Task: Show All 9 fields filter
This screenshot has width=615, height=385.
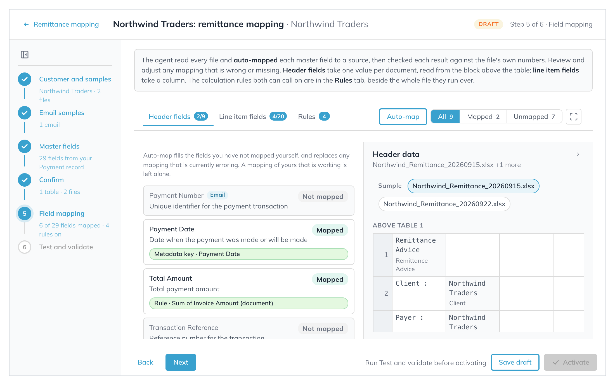Action: tap(445, 117)
